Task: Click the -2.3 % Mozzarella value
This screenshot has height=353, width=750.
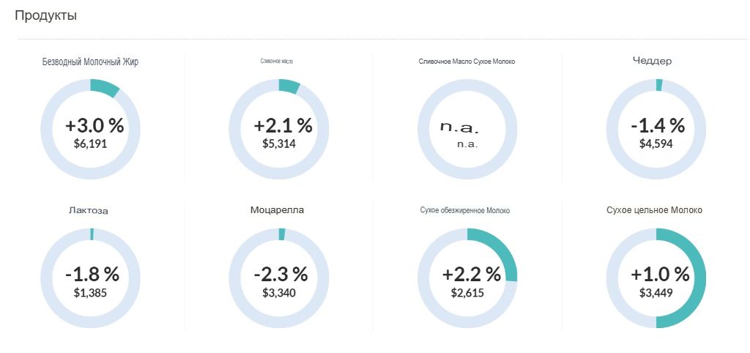Action: point(281,274)
